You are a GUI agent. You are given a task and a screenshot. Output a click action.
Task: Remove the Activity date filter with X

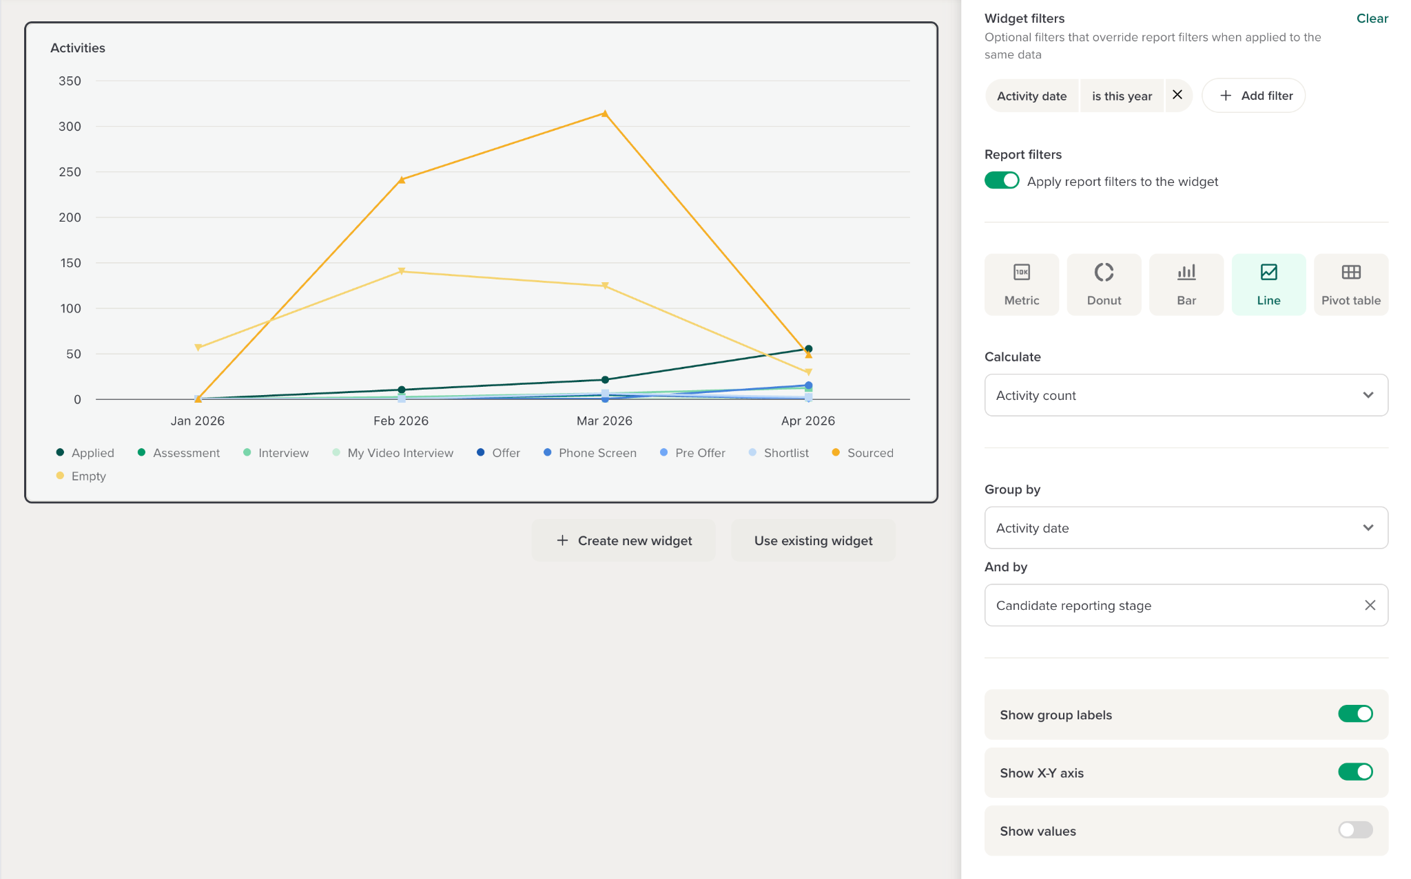click(1177, 95)
